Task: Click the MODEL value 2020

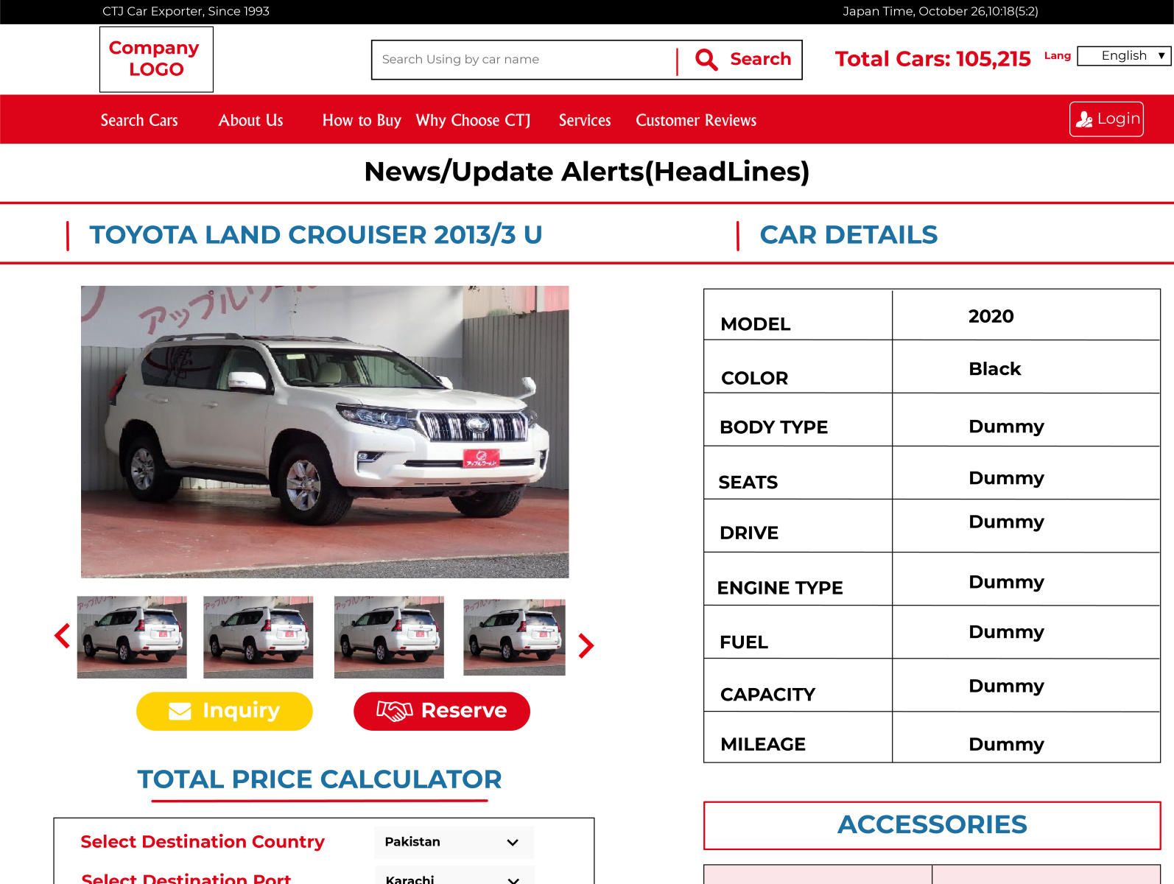Action: (991, 316)
